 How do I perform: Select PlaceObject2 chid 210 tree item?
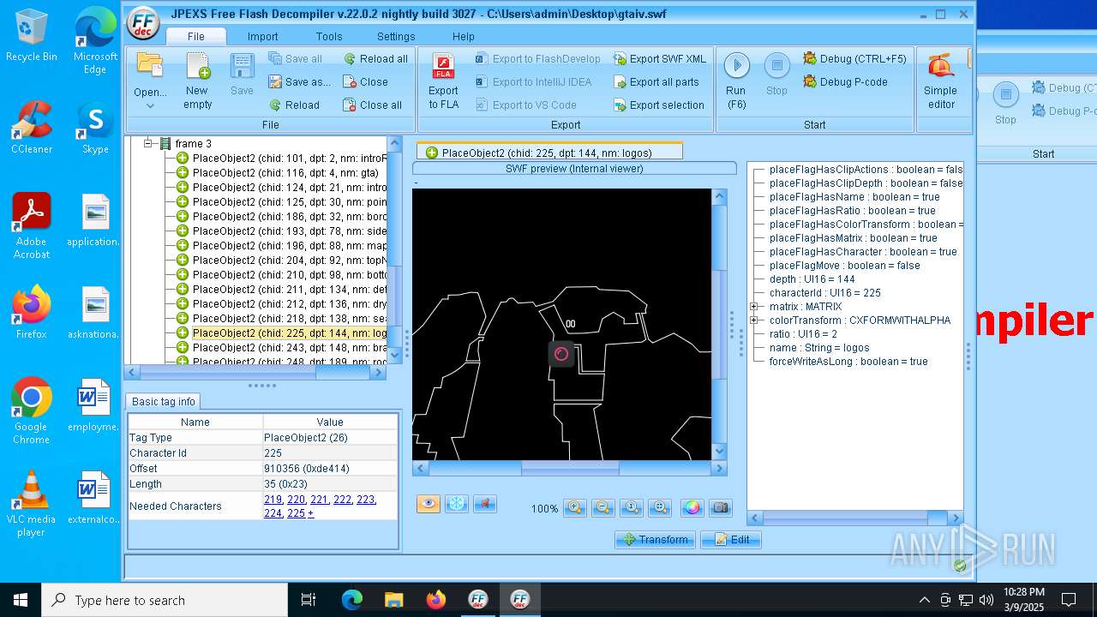coord(282,275)
